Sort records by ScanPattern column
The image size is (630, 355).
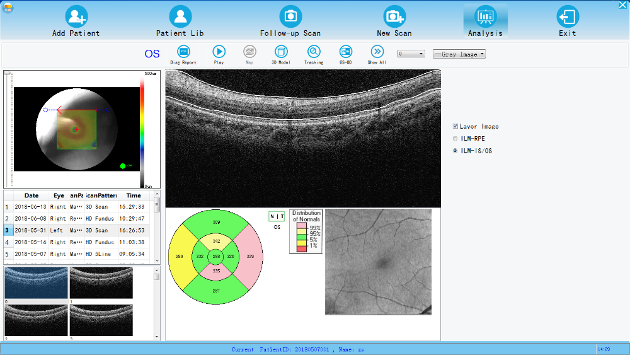tap(101, 195)
